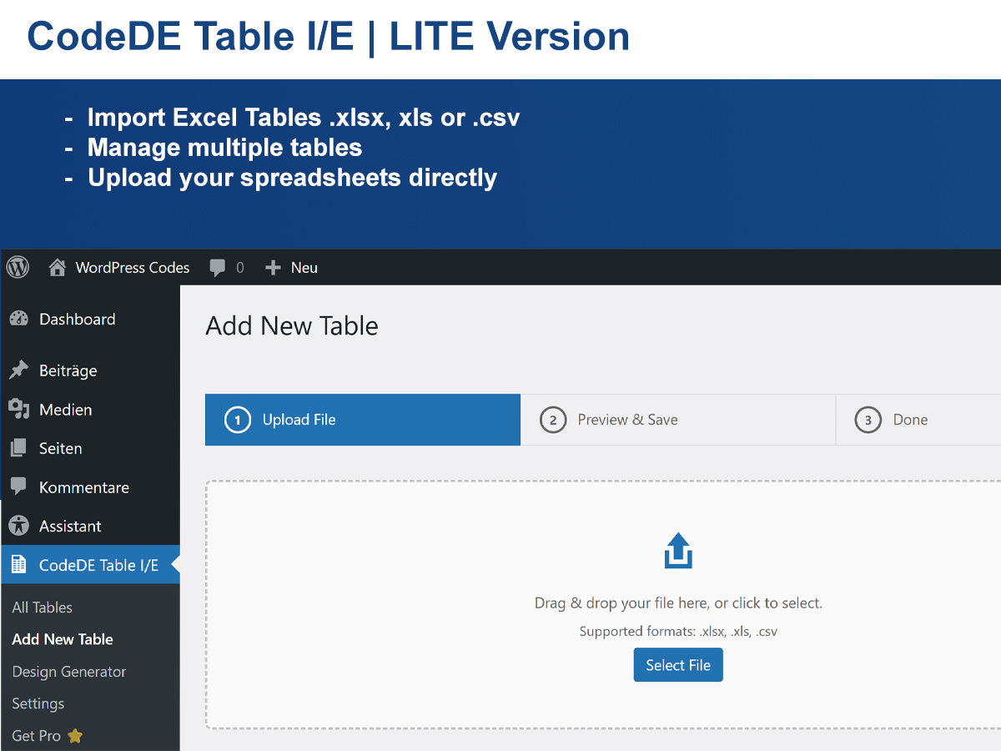
Task: Select Add New Table submenu item
Action: click(63, 639)
